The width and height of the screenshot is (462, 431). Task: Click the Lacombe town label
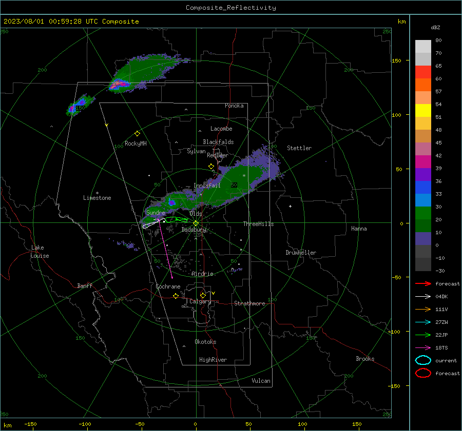point(221,129)
